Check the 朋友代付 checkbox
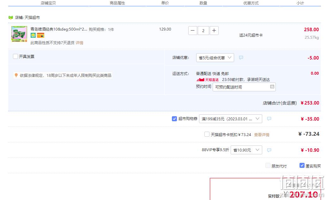The height and width of the screenshot is (200, 327). [268, 165]
